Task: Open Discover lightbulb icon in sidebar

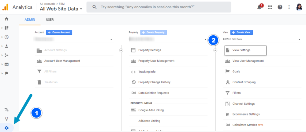Action: (x=7, y=119)
